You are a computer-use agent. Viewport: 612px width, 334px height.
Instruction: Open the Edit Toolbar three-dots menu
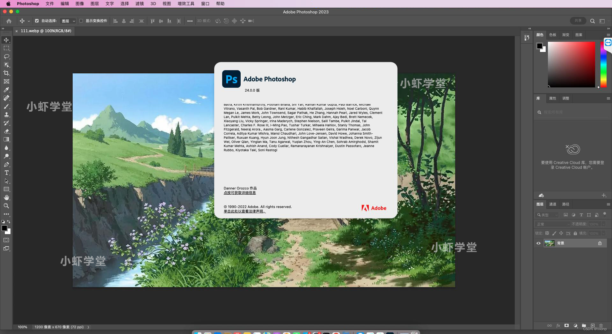point(6,214)
